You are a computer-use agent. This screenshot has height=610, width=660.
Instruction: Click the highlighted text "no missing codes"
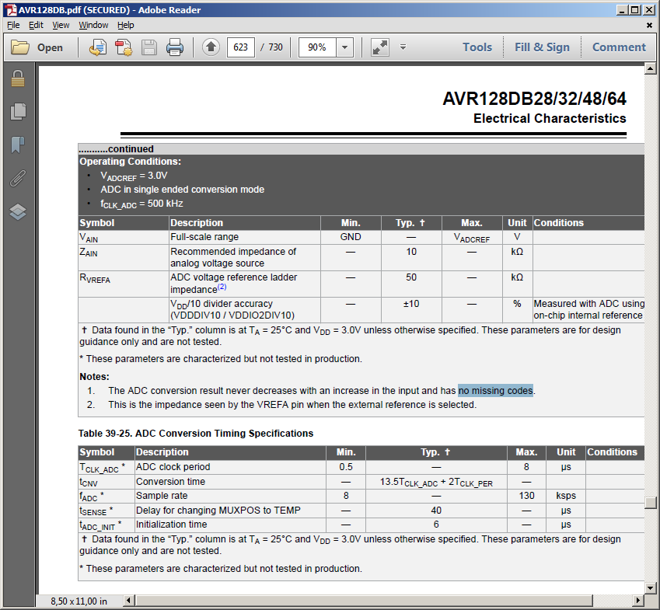click(495, 391)
